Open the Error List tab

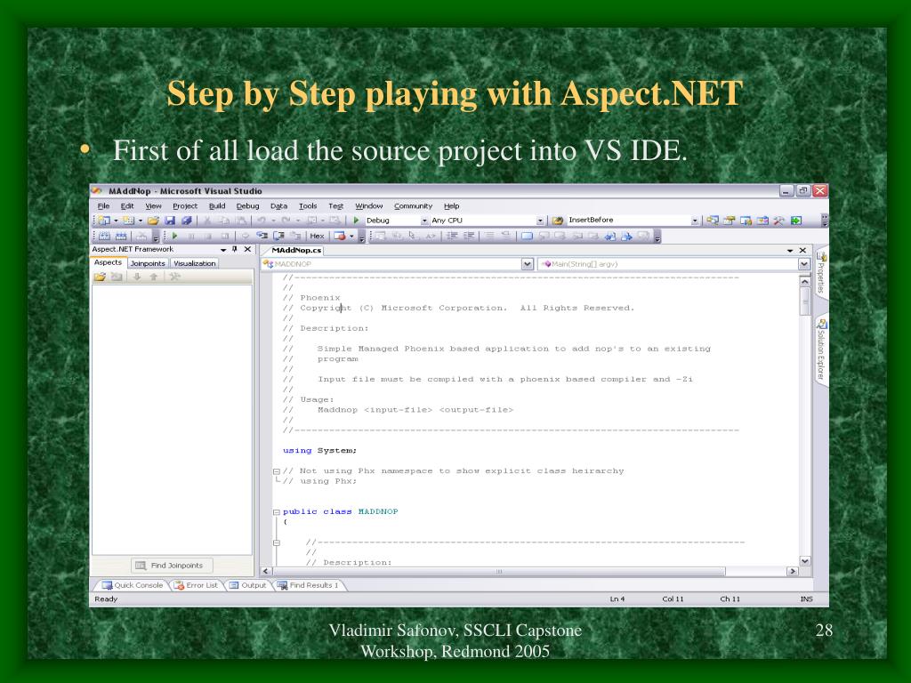click(x=196, y=585)
